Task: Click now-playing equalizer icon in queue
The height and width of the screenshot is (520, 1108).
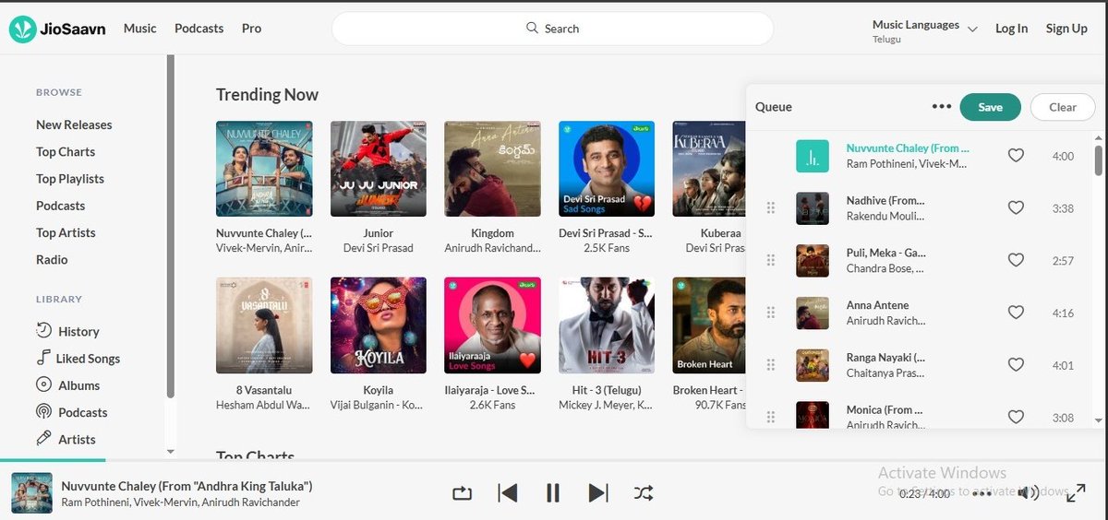Action: click(813, 156)
